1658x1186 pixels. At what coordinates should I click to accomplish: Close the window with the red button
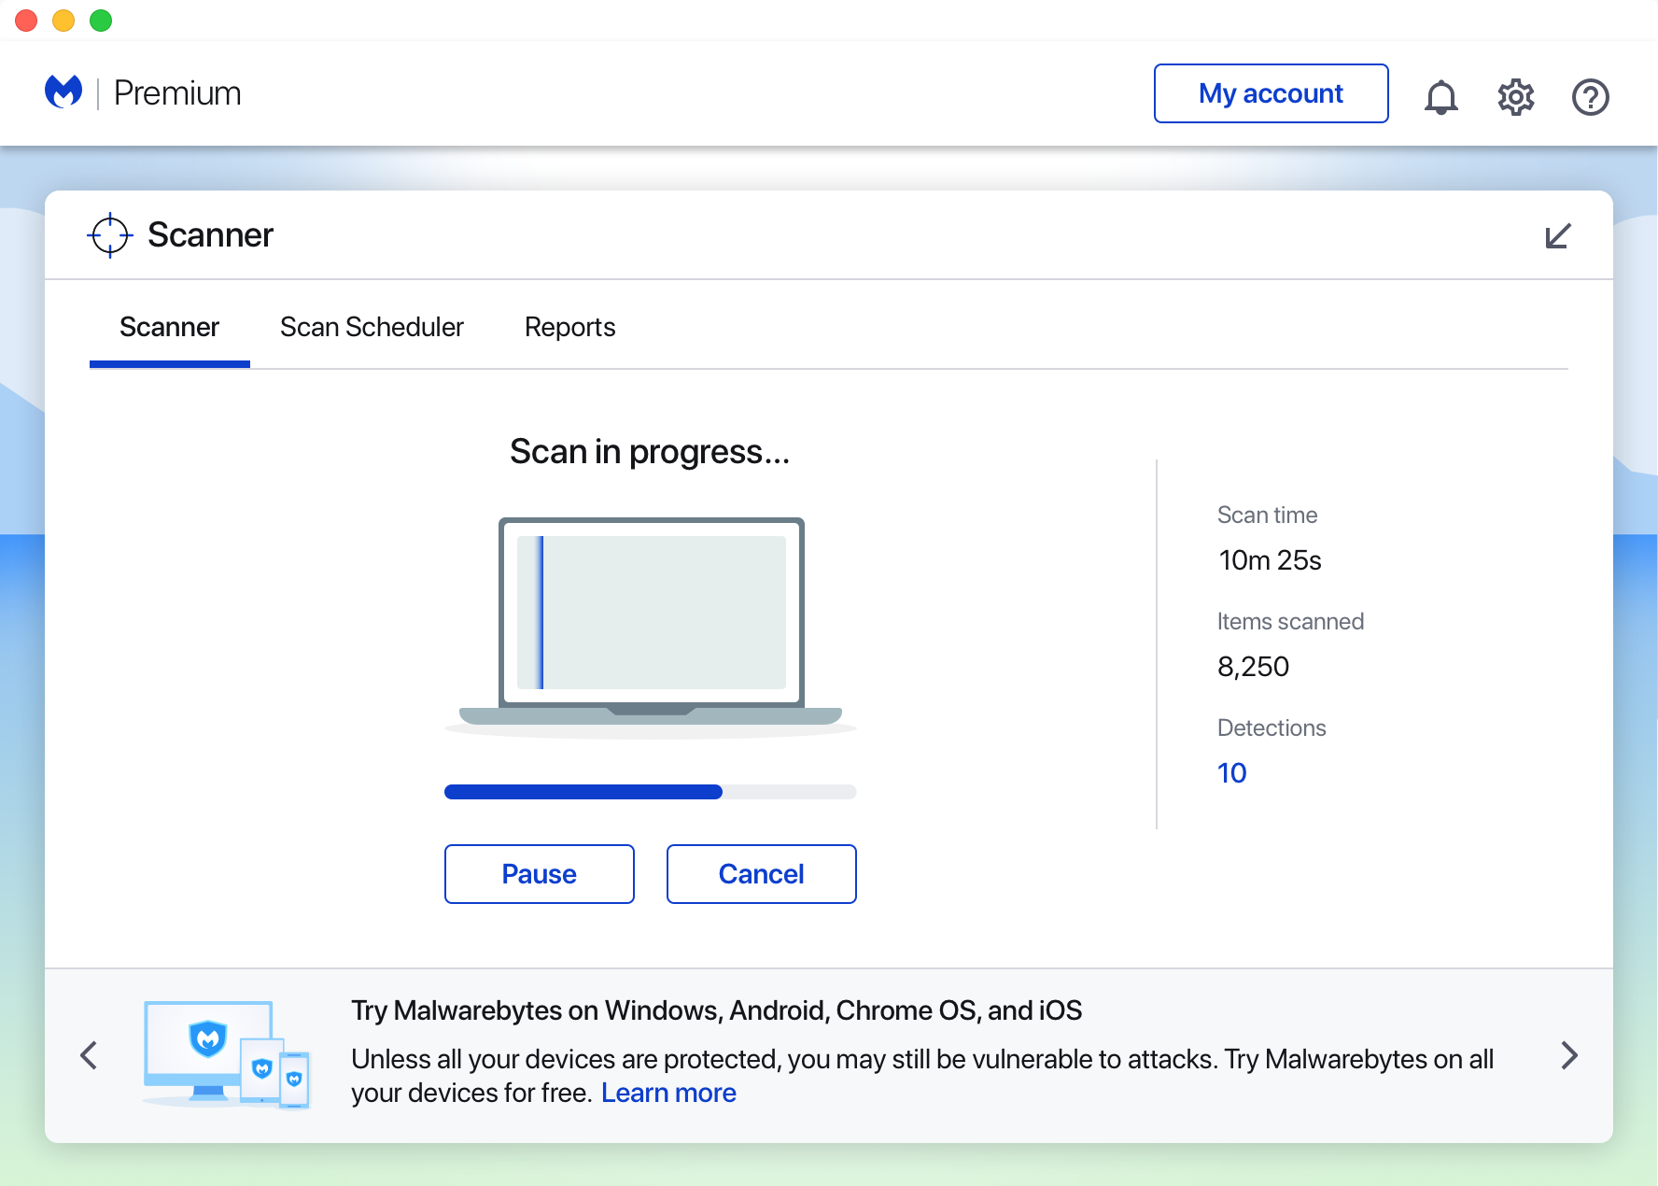pos(26,21)
